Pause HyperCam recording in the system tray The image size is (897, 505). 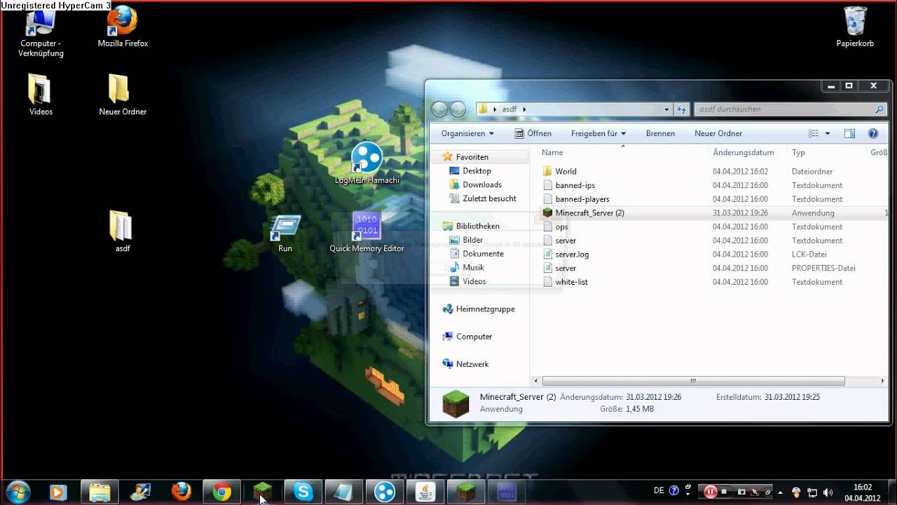(x=710, y=492)
